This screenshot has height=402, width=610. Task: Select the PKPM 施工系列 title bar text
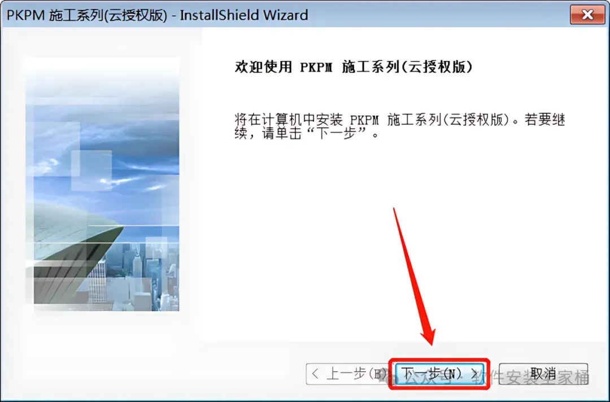click(x=157, y=15)
